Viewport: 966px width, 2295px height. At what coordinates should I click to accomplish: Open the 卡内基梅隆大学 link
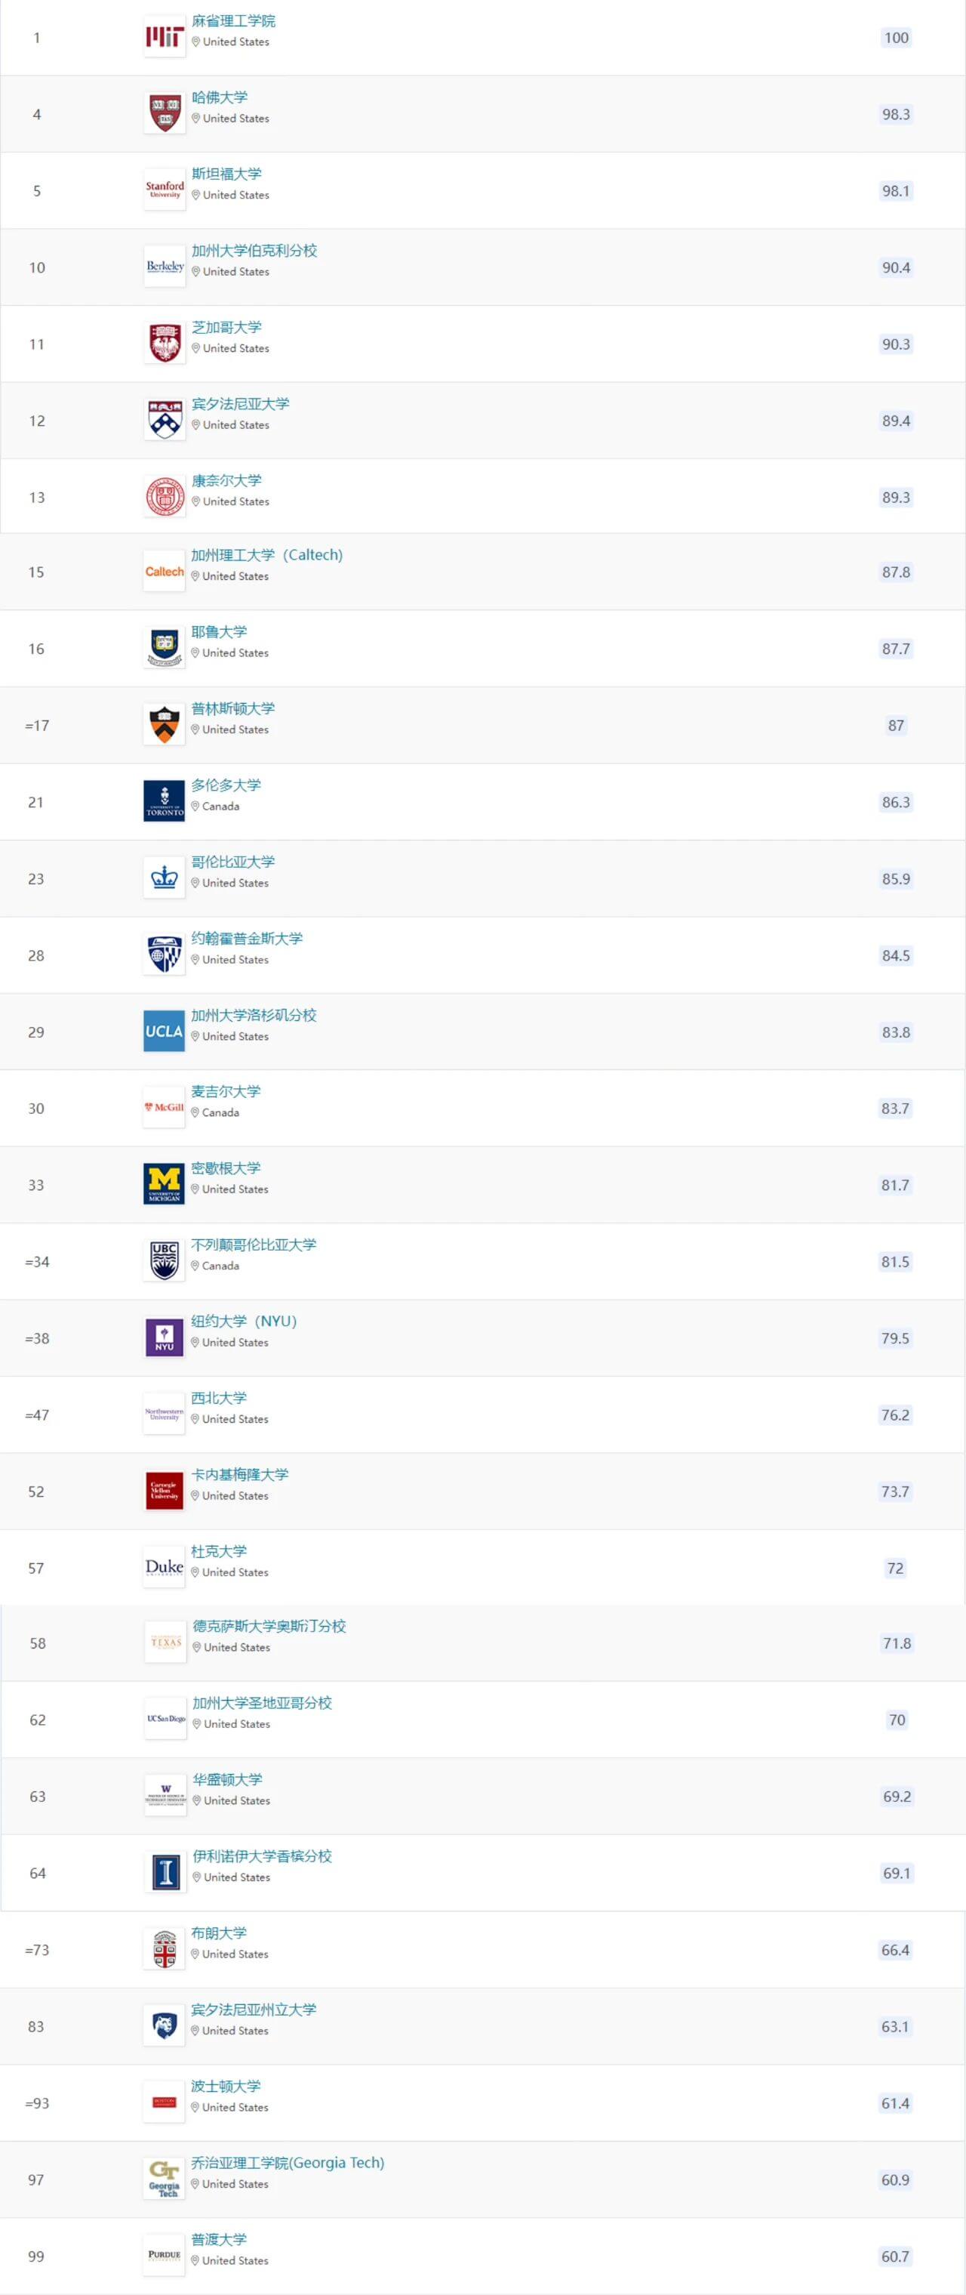click(x=241, y=1476)
